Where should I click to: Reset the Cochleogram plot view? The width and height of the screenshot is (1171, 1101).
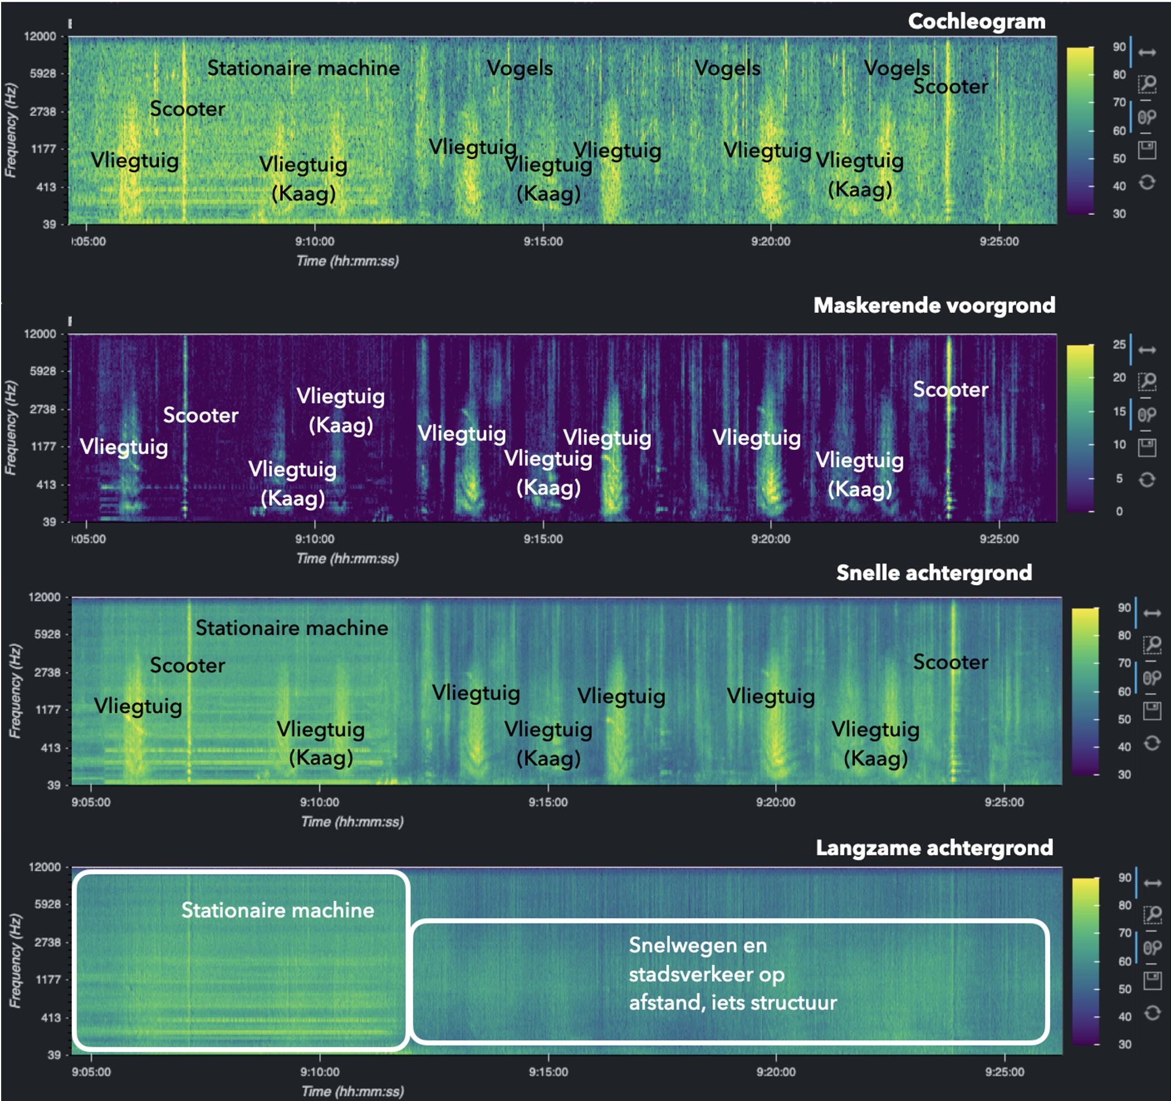pos(1147,182)
